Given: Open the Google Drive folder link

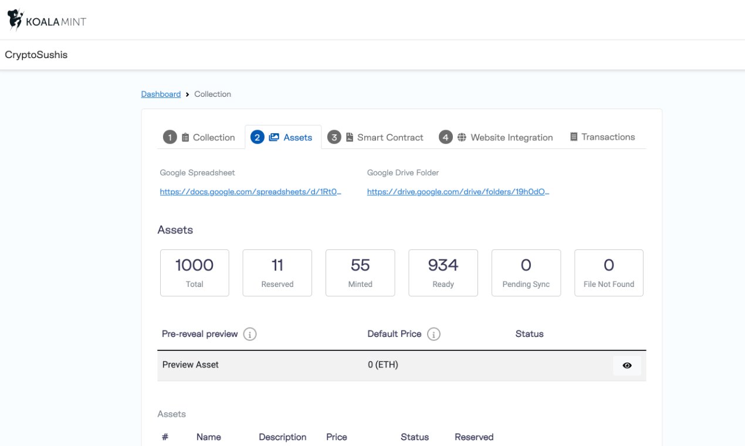Looking at the screenshot, I should (458, 192).
